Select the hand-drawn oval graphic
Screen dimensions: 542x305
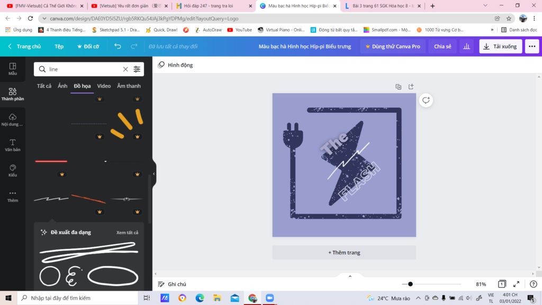point(113,276)
